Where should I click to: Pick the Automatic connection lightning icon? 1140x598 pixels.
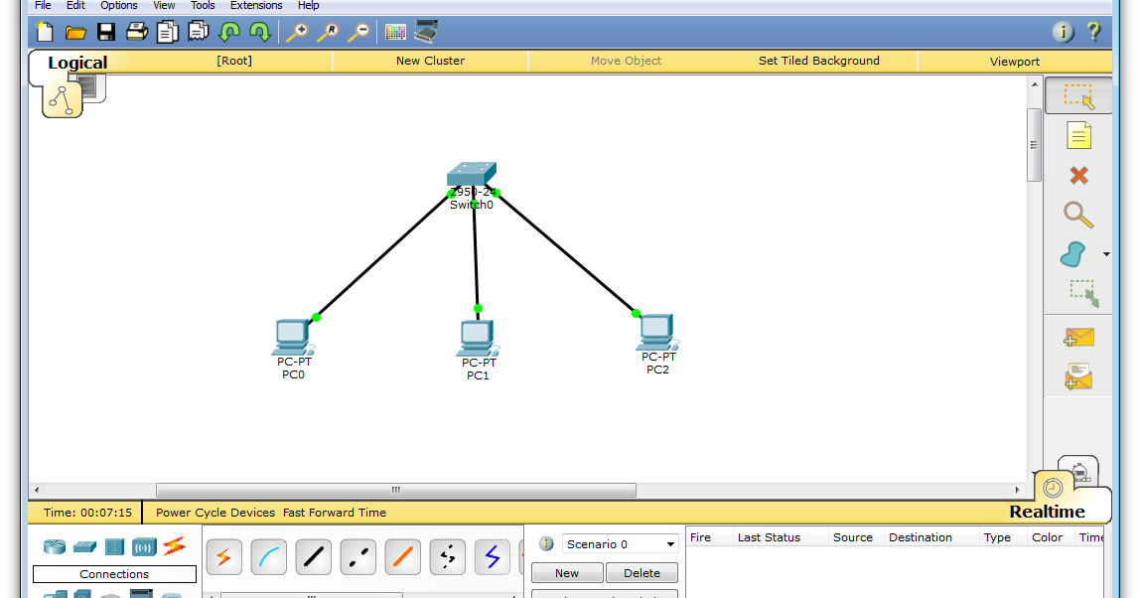[223, 556]
